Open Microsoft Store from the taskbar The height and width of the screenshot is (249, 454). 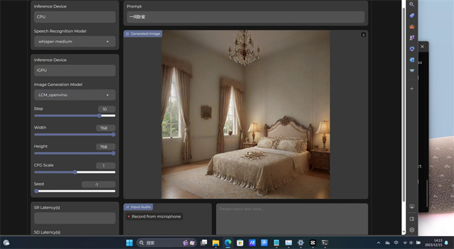pos(240,243)
